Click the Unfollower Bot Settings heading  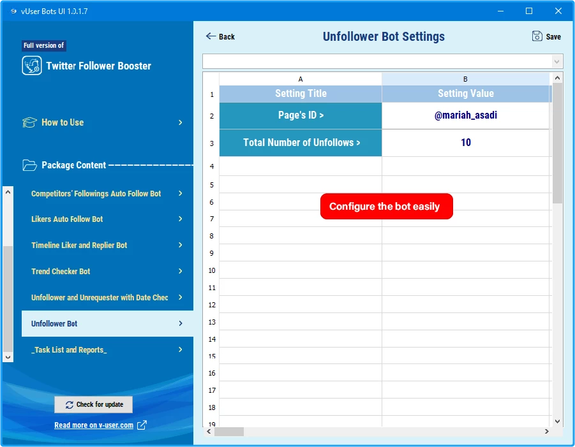(x=384, y=36)
